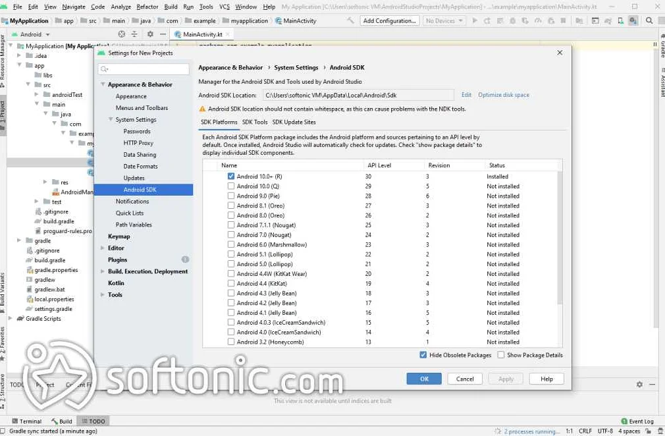Click the scroll-from-source target icon
The width and height of the screenshot is (665, 436).
(122, 34)
